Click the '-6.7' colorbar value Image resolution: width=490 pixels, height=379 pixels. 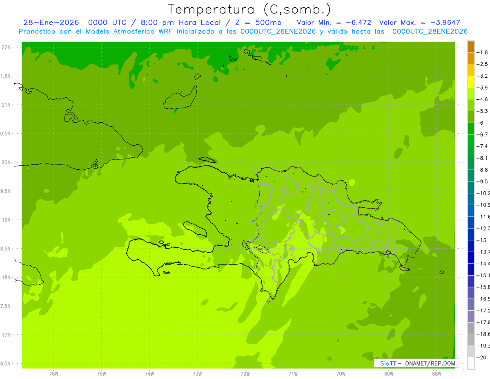click(482, 135)
